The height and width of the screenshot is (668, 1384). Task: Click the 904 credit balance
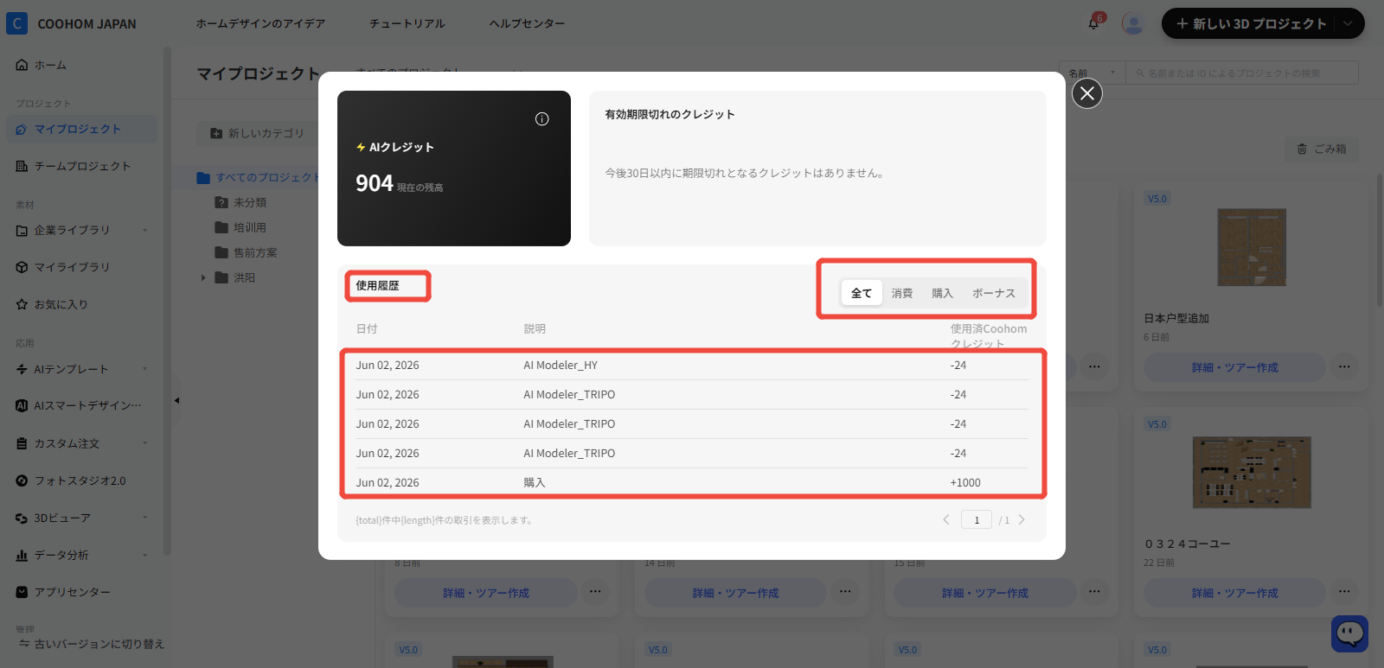tap(375, 183)
